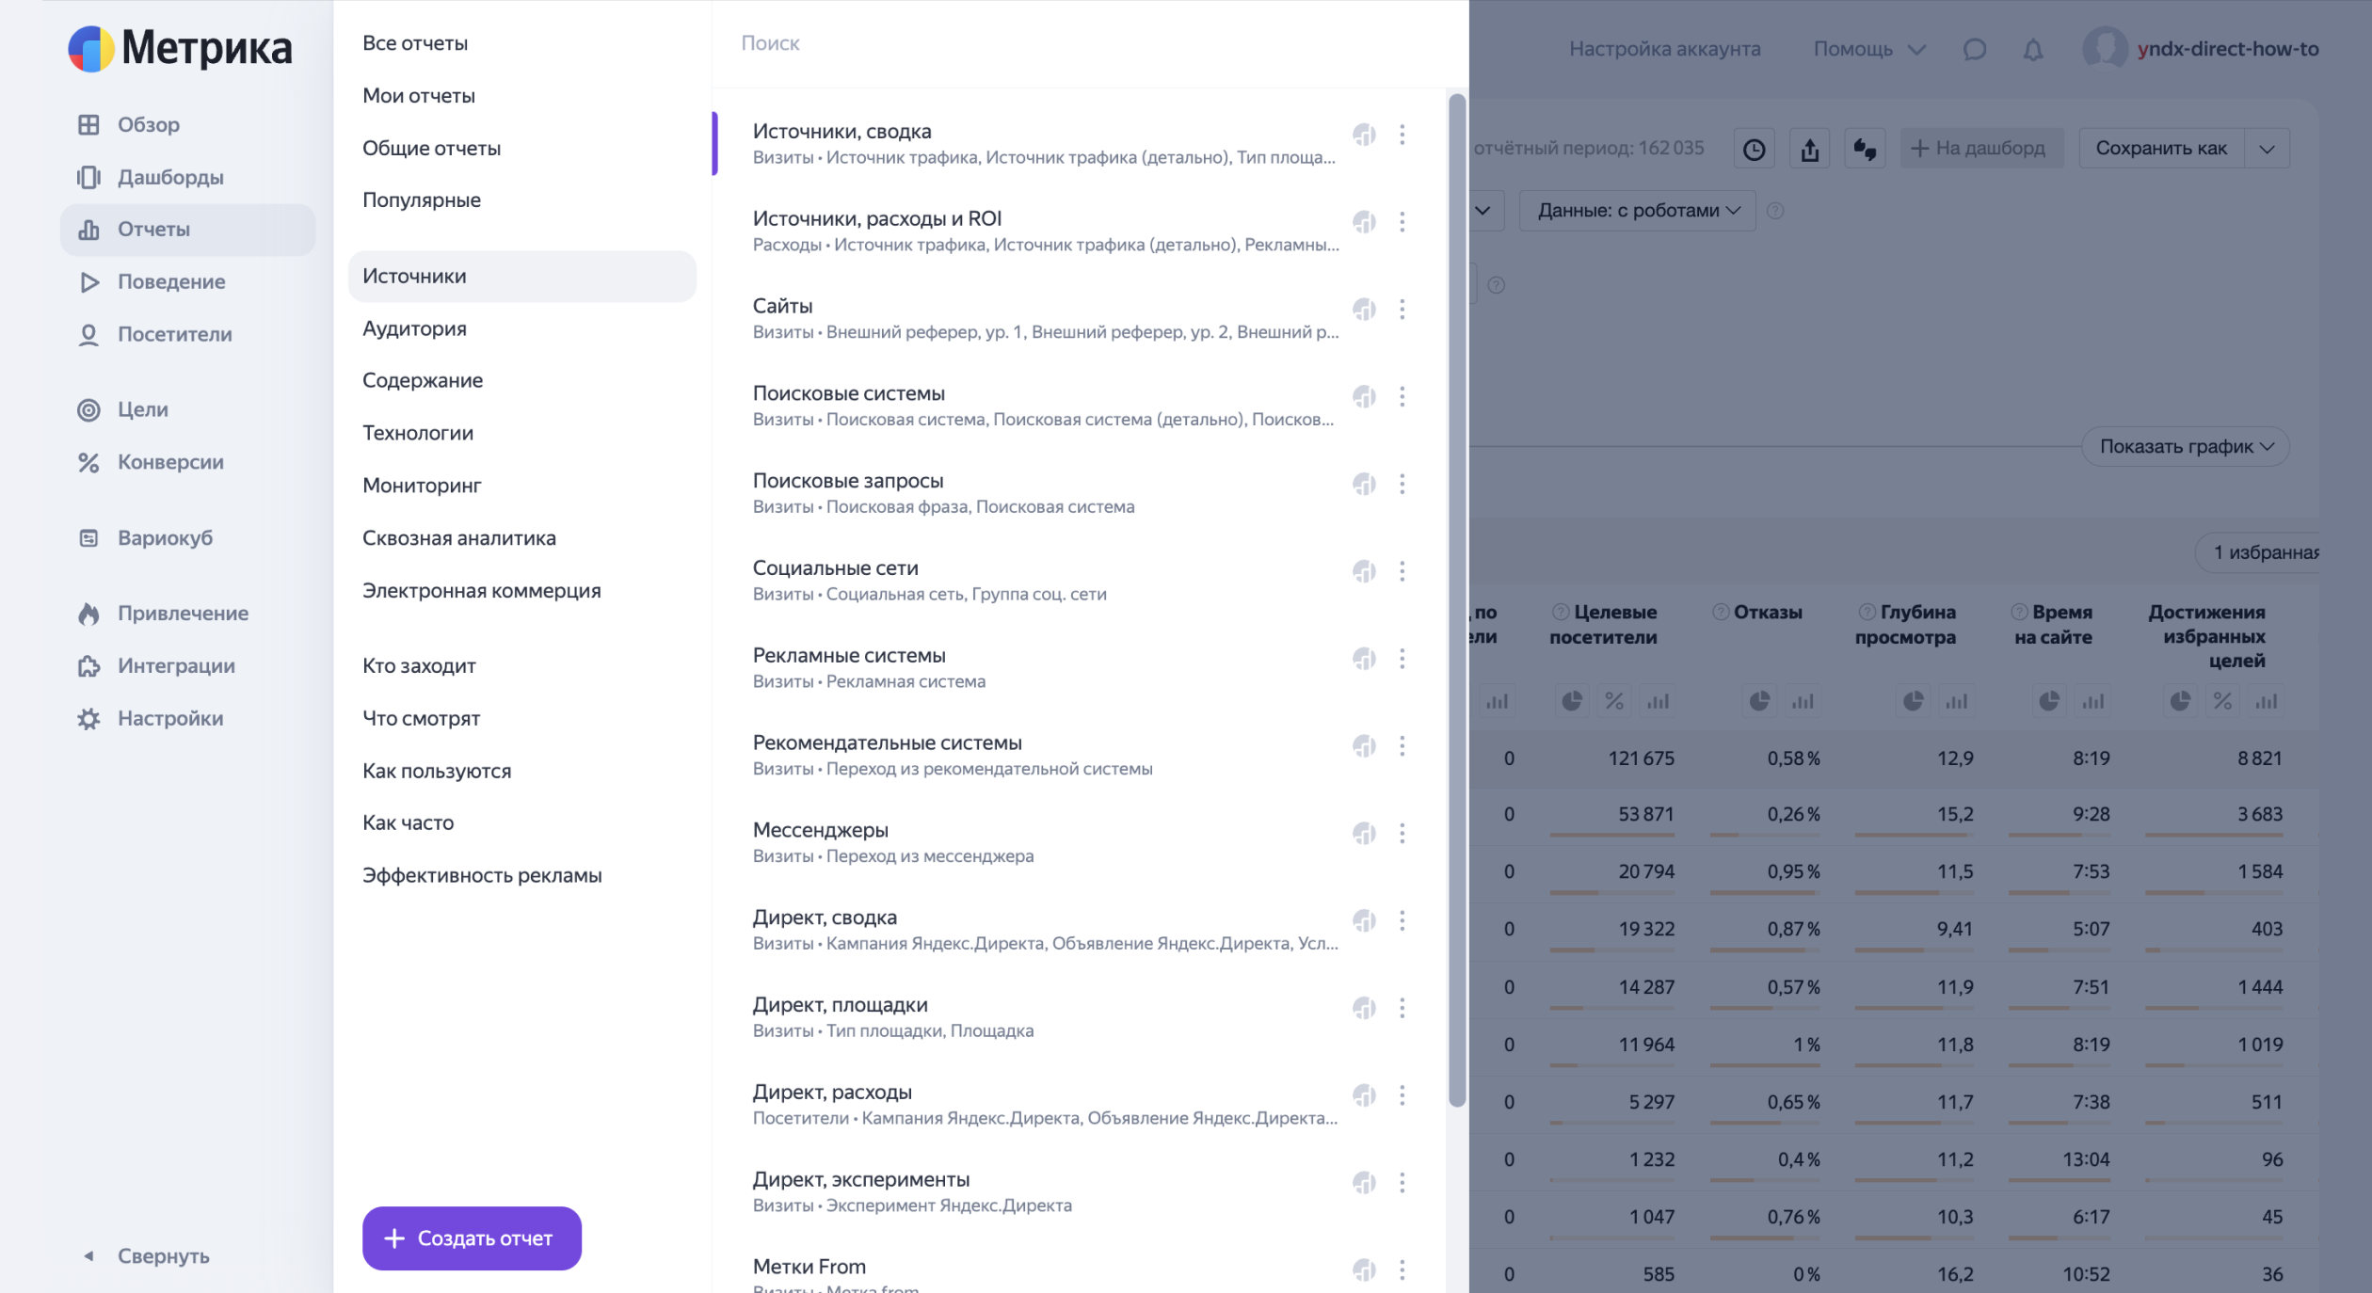This screenshot has width=2372, height=1293.
Task: Select pie view under Целевые посетители
Action: tap(1572, 701)
